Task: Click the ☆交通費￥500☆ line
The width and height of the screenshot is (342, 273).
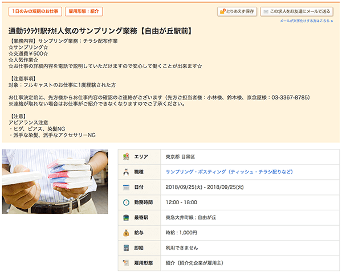Action: (28, 53)
